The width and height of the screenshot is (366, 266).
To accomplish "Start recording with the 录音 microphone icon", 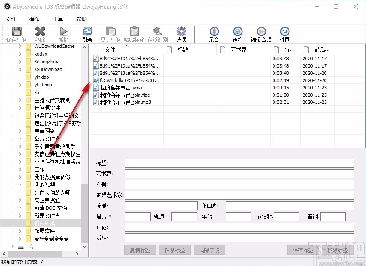I will [x=214, y=33].
